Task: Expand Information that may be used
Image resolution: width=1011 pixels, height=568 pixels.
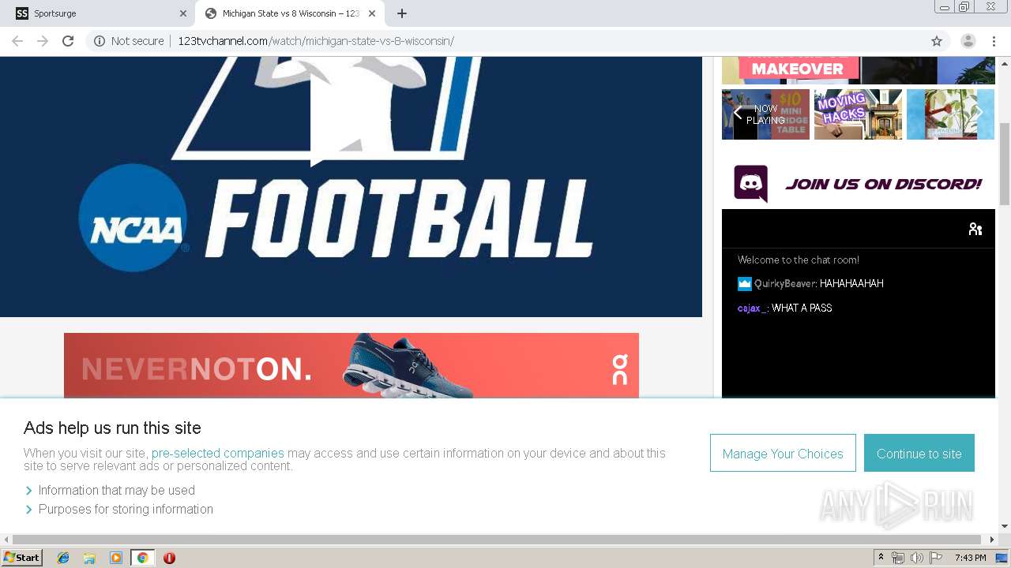Action: click(117, 490)
